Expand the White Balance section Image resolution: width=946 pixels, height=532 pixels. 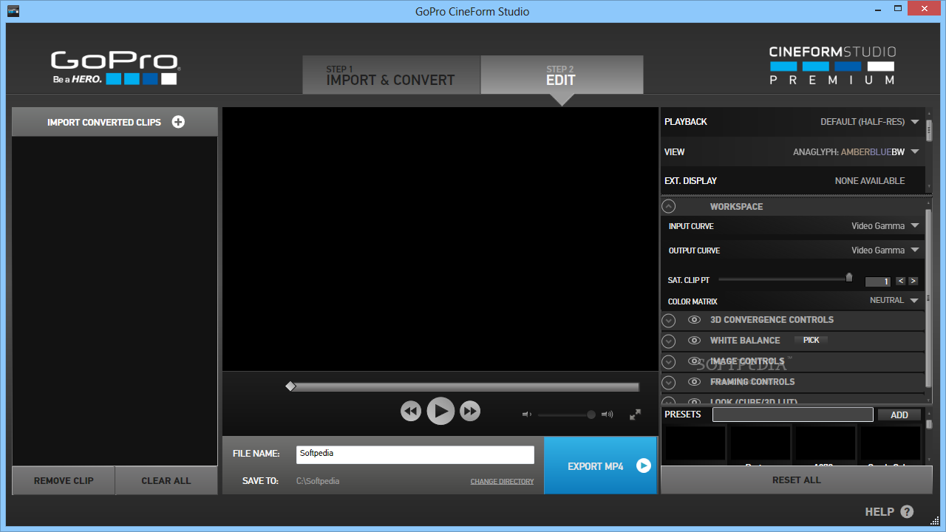(668, 341)
